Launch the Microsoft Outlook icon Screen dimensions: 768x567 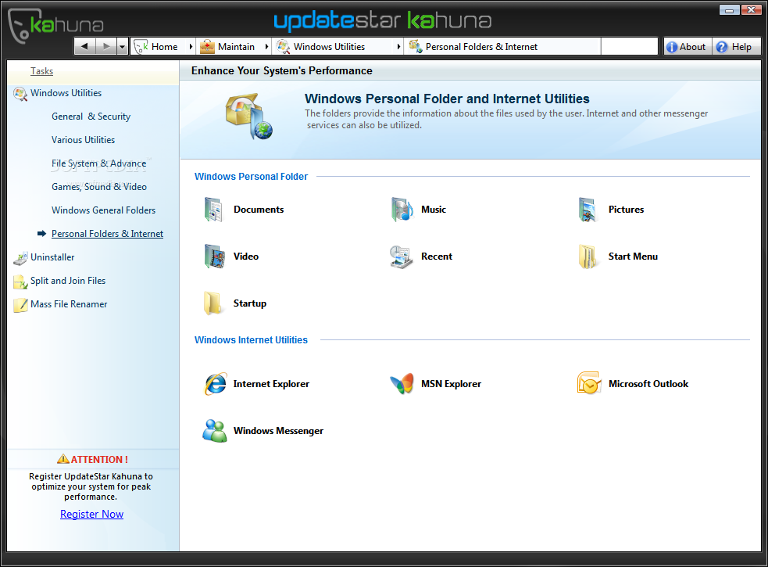coord(589,383)
